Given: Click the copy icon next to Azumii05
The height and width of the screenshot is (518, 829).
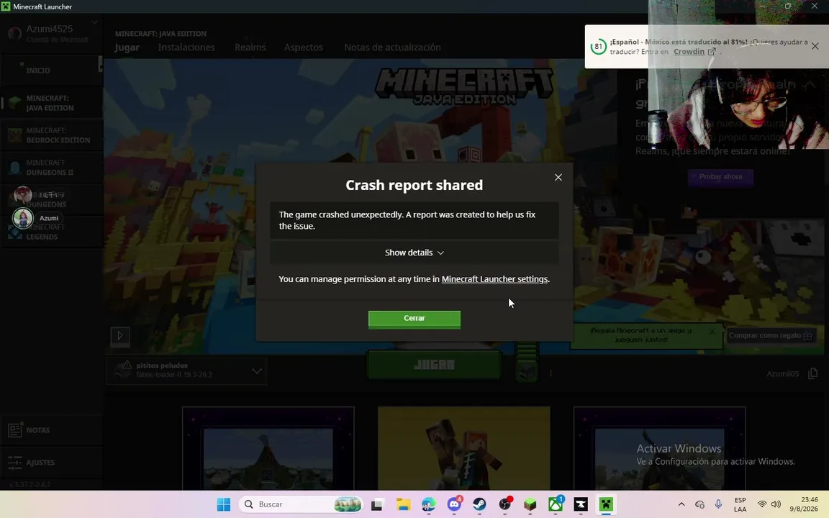Looking at the screenshot, I should click(812, 373).
